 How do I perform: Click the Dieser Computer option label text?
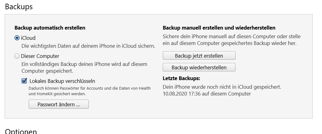(40, 56)
